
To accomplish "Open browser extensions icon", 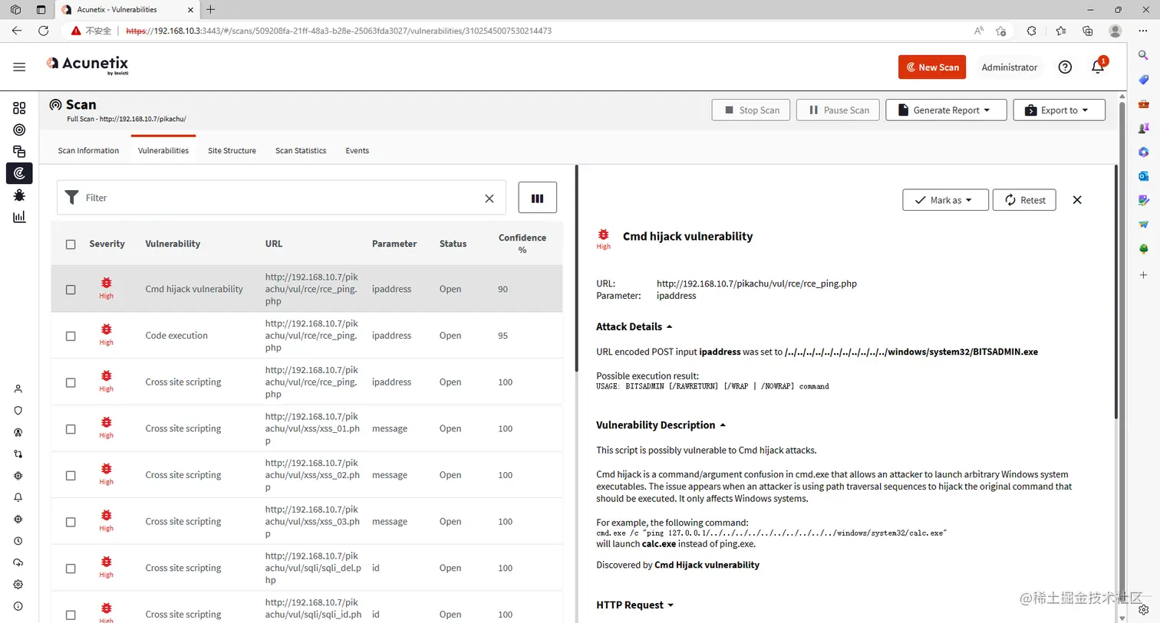I will [1031, 31].
